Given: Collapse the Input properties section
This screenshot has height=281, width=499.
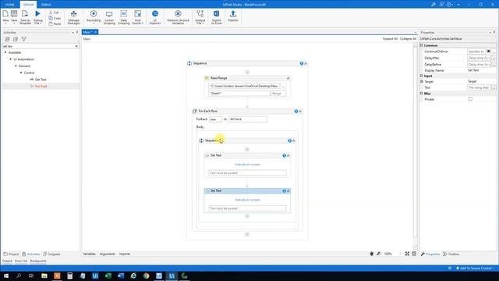Looking at the screenshot, I should coord(421,76).
